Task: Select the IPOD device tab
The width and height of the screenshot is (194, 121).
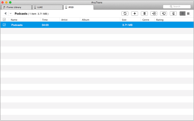Action: coord(78,7)
